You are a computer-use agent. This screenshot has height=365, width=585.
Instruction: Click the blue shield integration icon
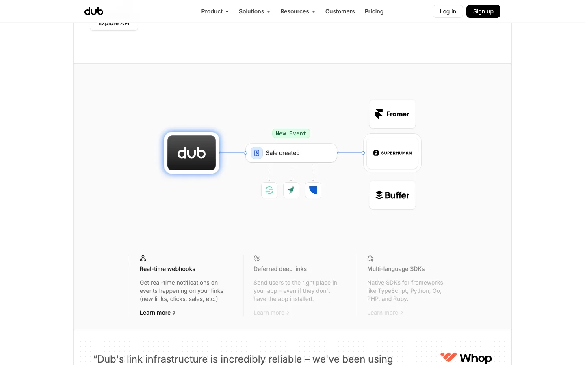click(313, 190)
